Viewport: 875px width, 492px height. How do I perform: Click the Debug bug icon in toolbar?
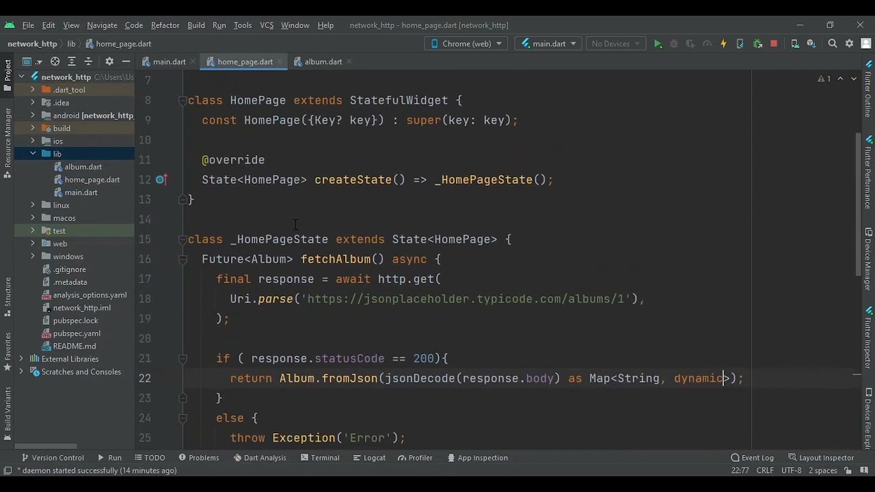click(674, 44)
